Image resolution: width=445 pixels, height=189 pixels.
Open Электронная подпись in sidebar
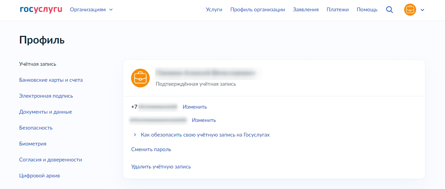coord(46,96)
